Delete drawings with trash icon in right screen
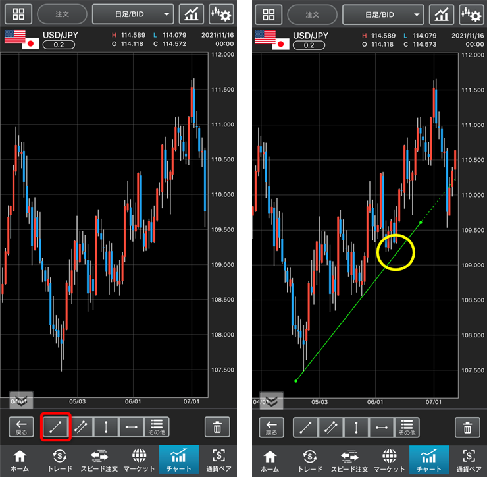Image resolution: width=487 pixels, height=477 pixels. click(467, 428)
